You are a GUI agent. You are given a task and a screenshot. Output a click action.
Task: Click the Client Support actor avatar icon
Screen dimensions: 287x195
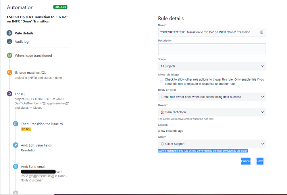[162, 144]
